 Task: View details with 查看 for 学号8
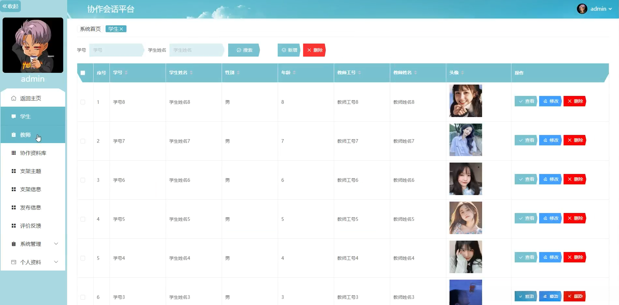point(526,101)
